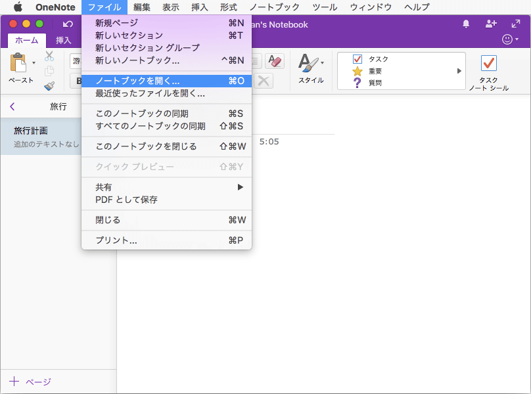Open the ツール menu

tap(325, 7)
